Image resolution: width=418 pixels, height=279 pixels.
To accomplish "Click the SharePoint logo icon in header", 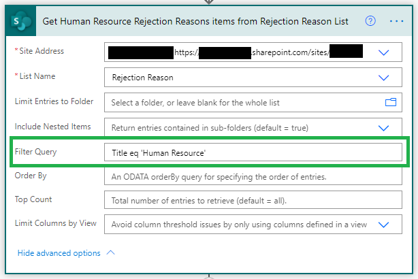I will 21,21.
